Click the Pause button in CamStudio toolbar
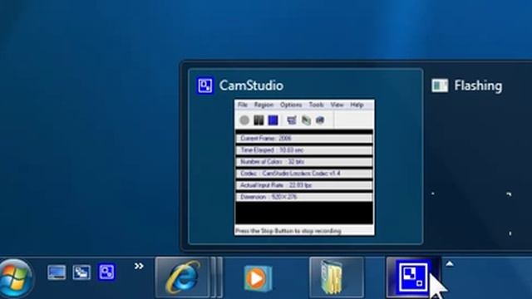The height and width of the screenshot is (299, 532). click(x=259, y=120)
